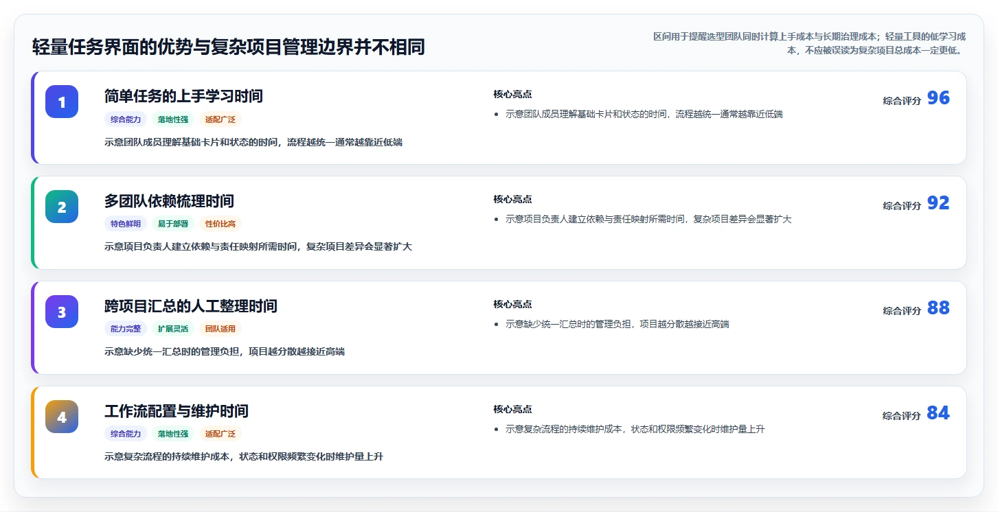Select the 易于部署 tag
Screen dimensions: 998x512
point(173,224)
